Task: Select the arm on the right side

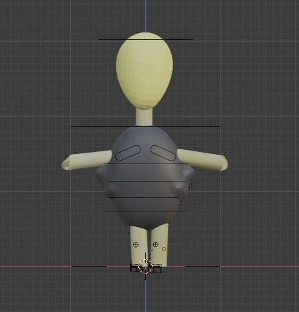Action: [203, 160]
